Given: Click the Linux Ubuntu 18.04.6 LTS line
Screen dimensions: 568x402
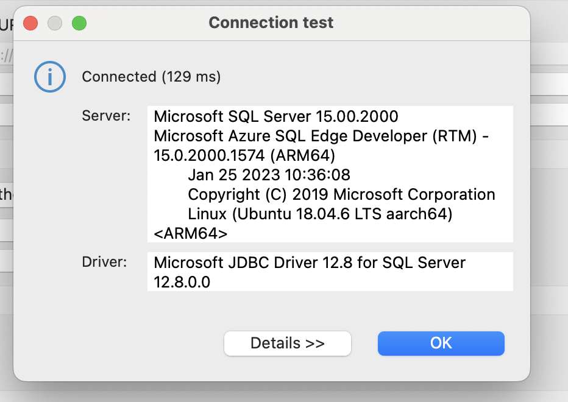Looking at the screenshot, I should 319,214.
